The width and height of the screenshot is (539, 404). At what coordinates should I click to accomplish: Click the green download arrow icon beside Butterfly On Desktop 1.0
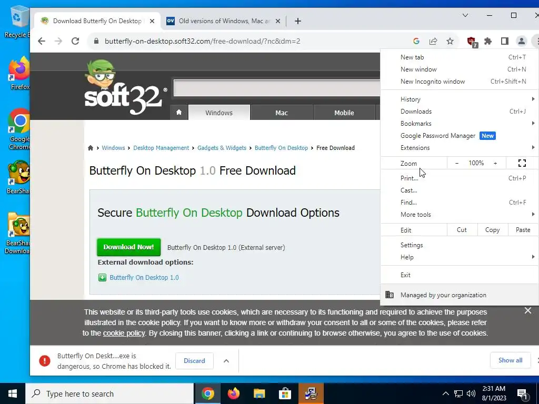click(x=102, y=278)
